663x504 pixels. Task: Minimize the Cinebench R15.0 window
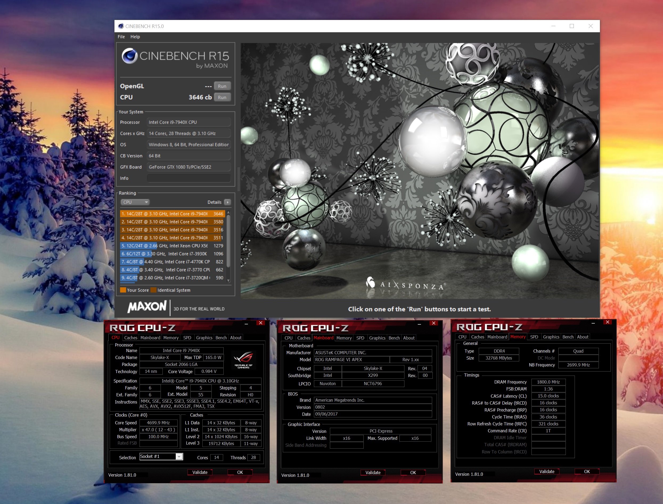pyautogui.click(x=553, y=26)
